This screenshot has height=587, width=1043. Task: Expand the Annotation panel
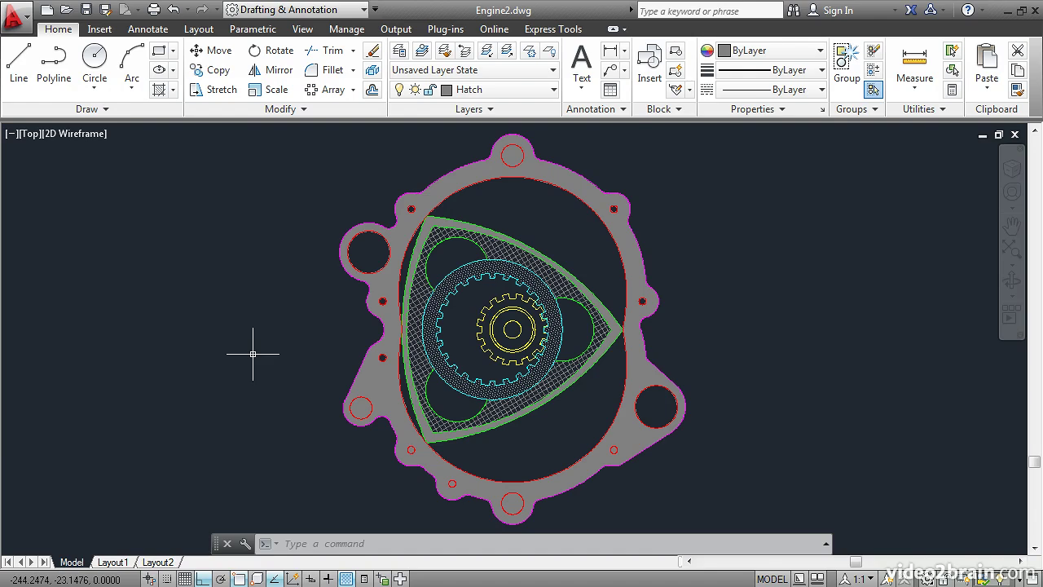[596, 109]
